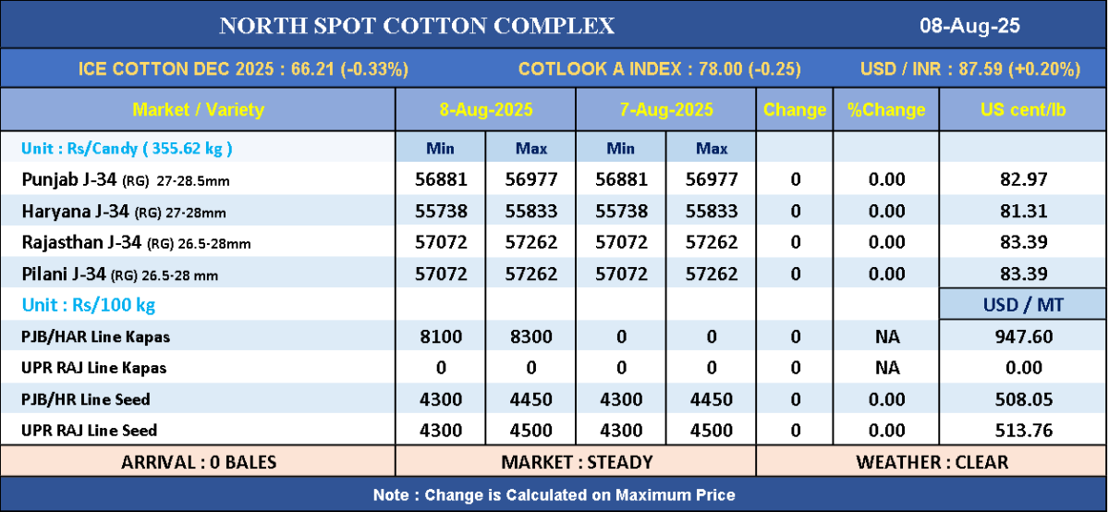Click the Weather : Clear cell
The image size is (1109, 512).
tap(932, 461)
